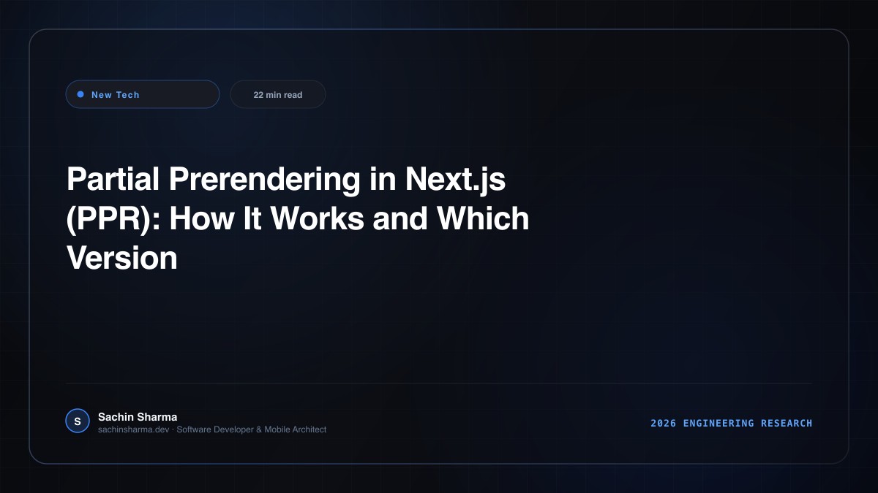This screenshot has width=878, height=493.
Task: Click the "2026 ENGINEERING RESEARCH" label
Action: pos(732,423)
